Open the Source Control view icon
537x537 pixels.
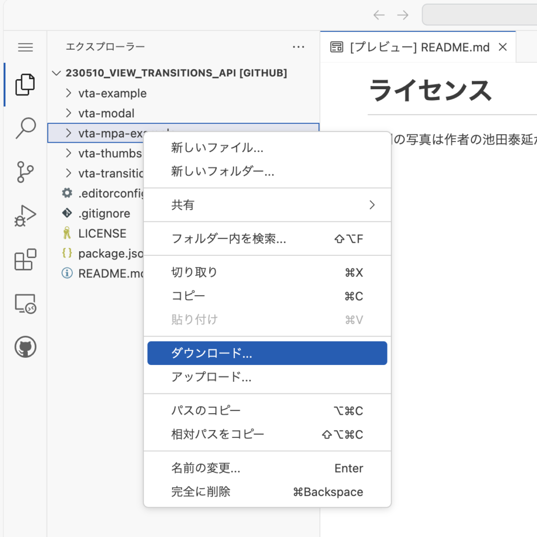coord(25,171)
